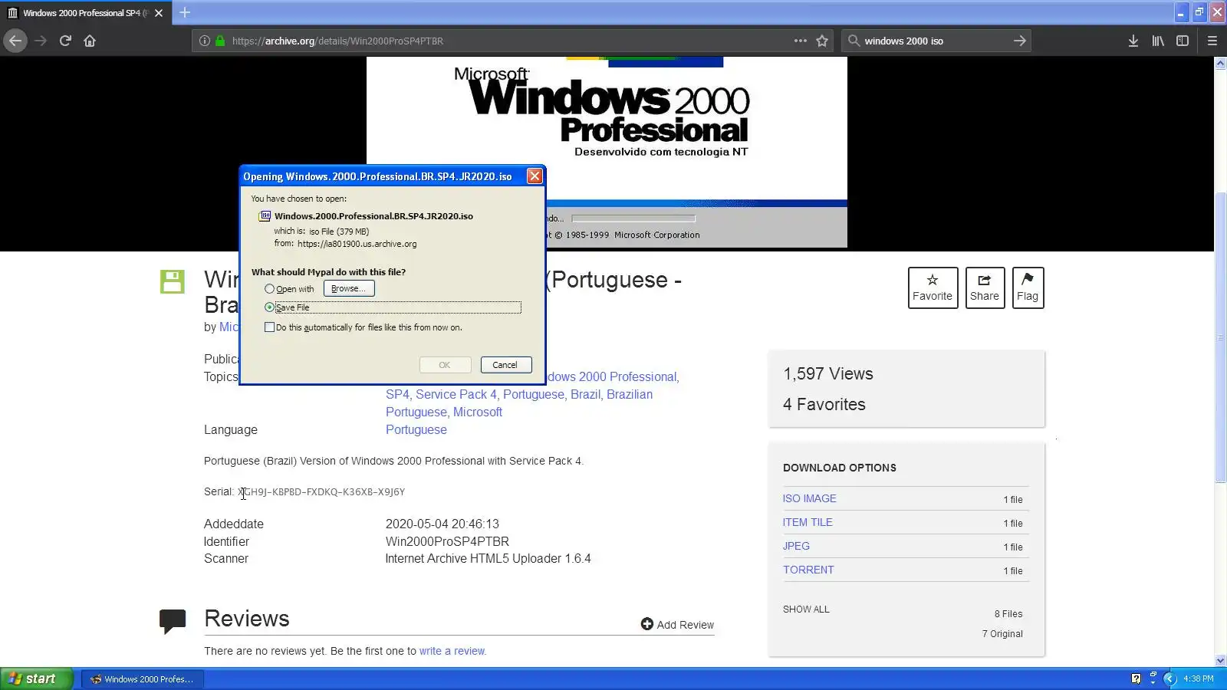Click the '8 Files' count
Screen dimensions: 1227x690
coord(1008,614)
